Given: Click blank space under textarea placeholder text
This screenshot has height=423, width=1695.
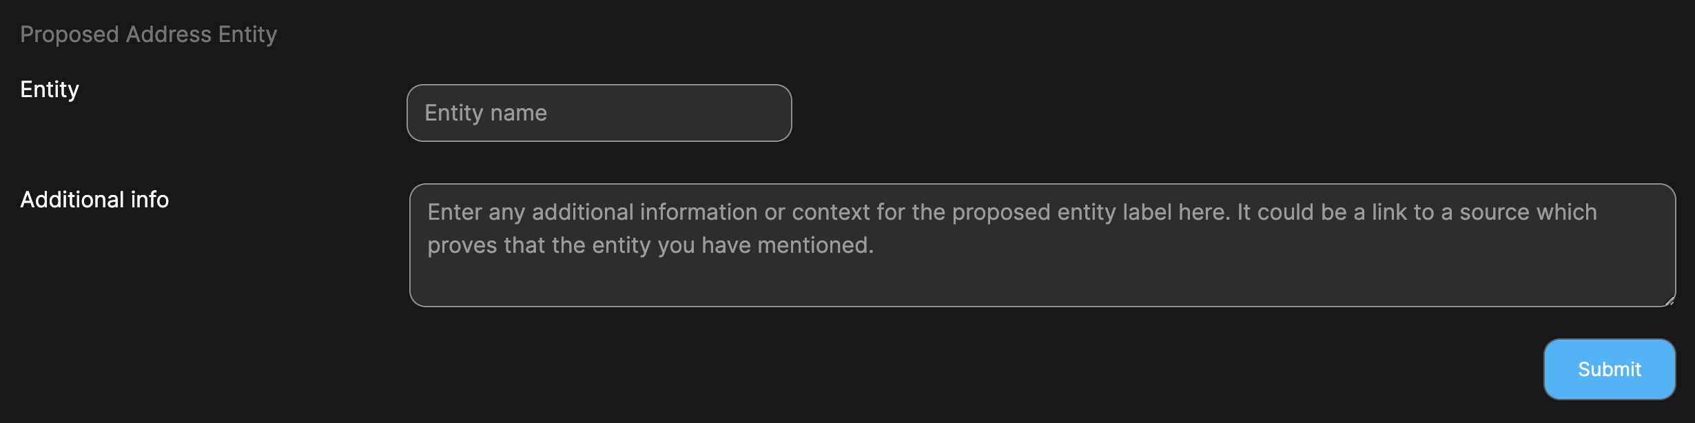Looking at the screenshot, I should coord(1042,284).
